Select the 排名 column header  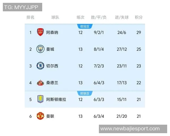pyautogui.click(x=31, y=17)
